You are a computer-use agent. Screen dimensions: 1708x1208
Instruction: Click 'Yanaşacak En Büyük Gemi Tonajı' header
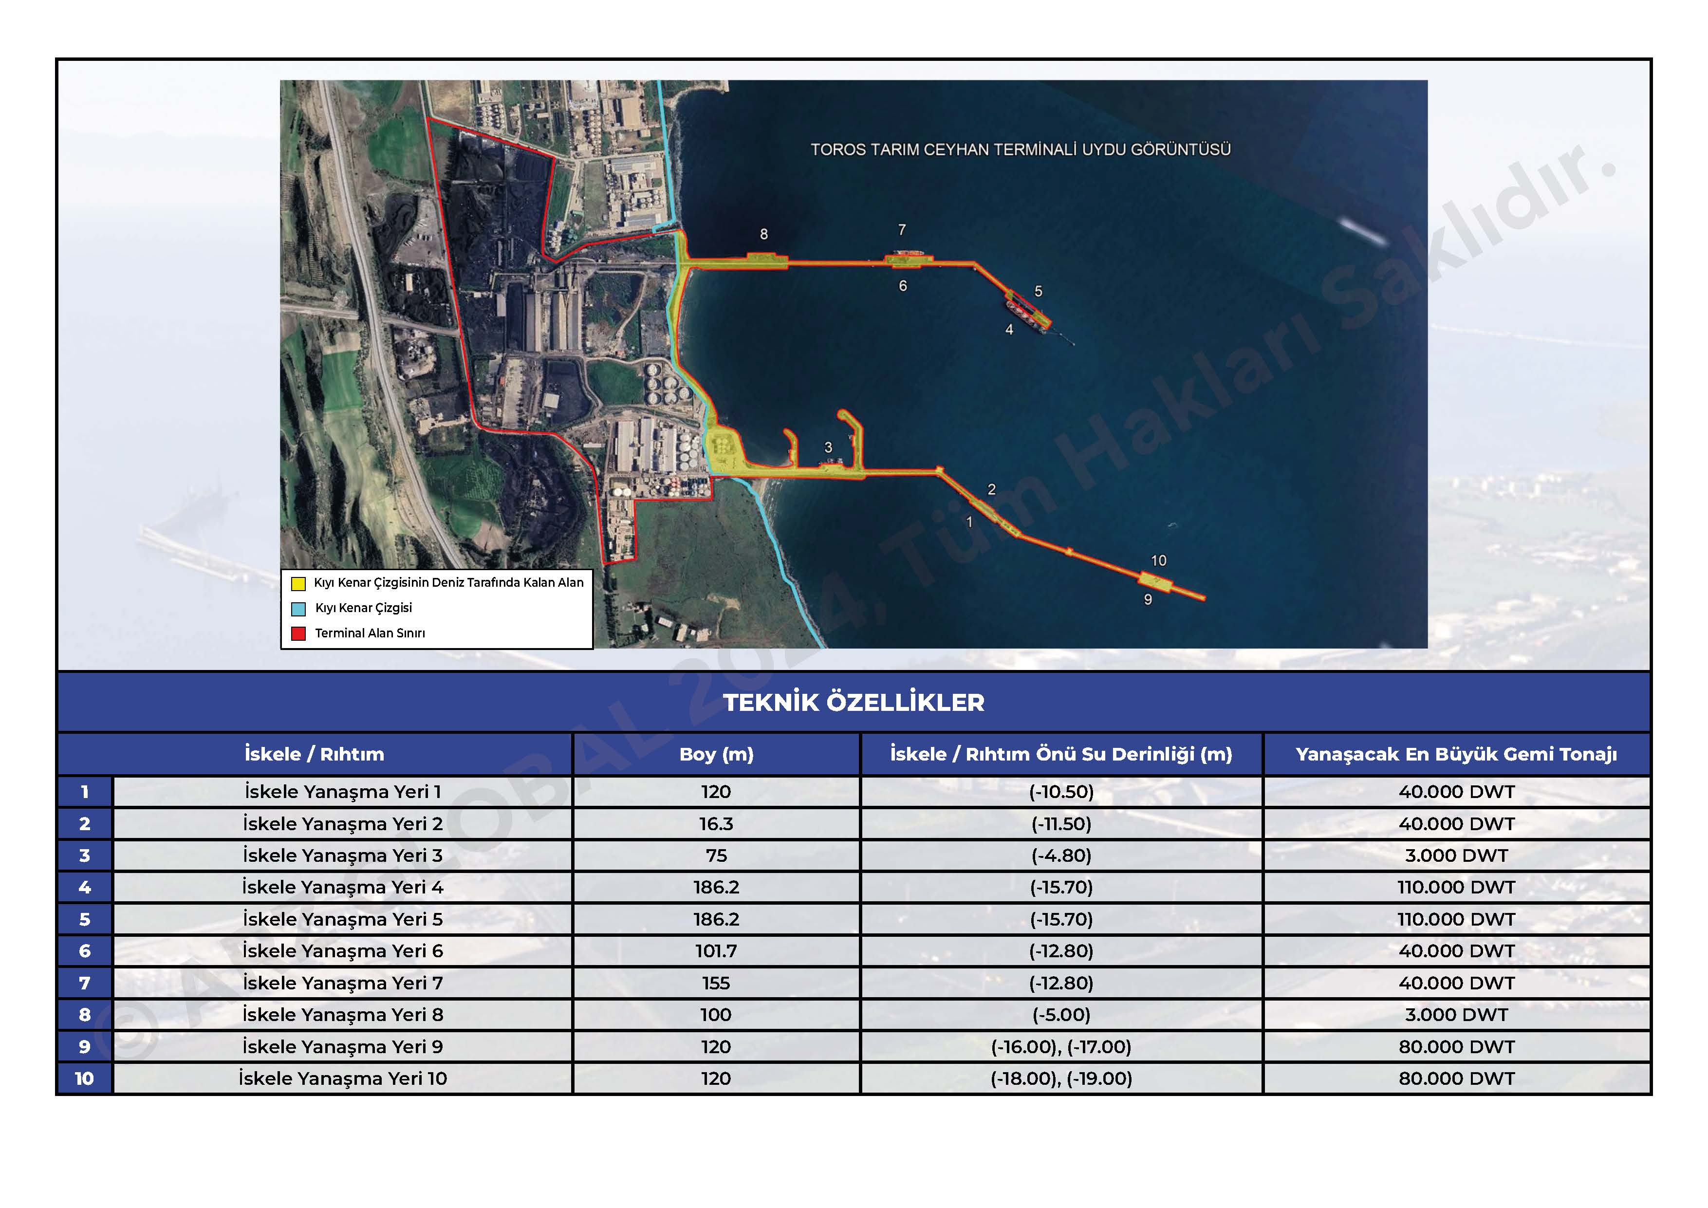coord(1457,754)
